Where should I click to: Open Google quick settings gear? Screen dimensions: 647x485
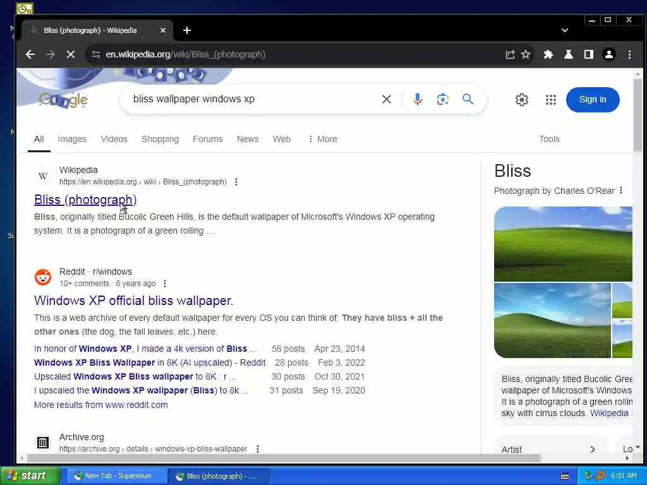[x=522, y=99]
